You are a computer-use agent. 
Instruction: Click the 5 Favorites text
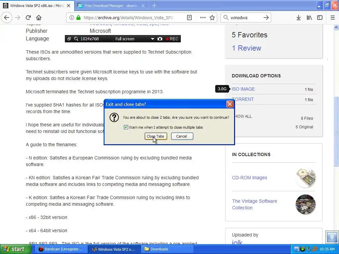coord(250,35)
